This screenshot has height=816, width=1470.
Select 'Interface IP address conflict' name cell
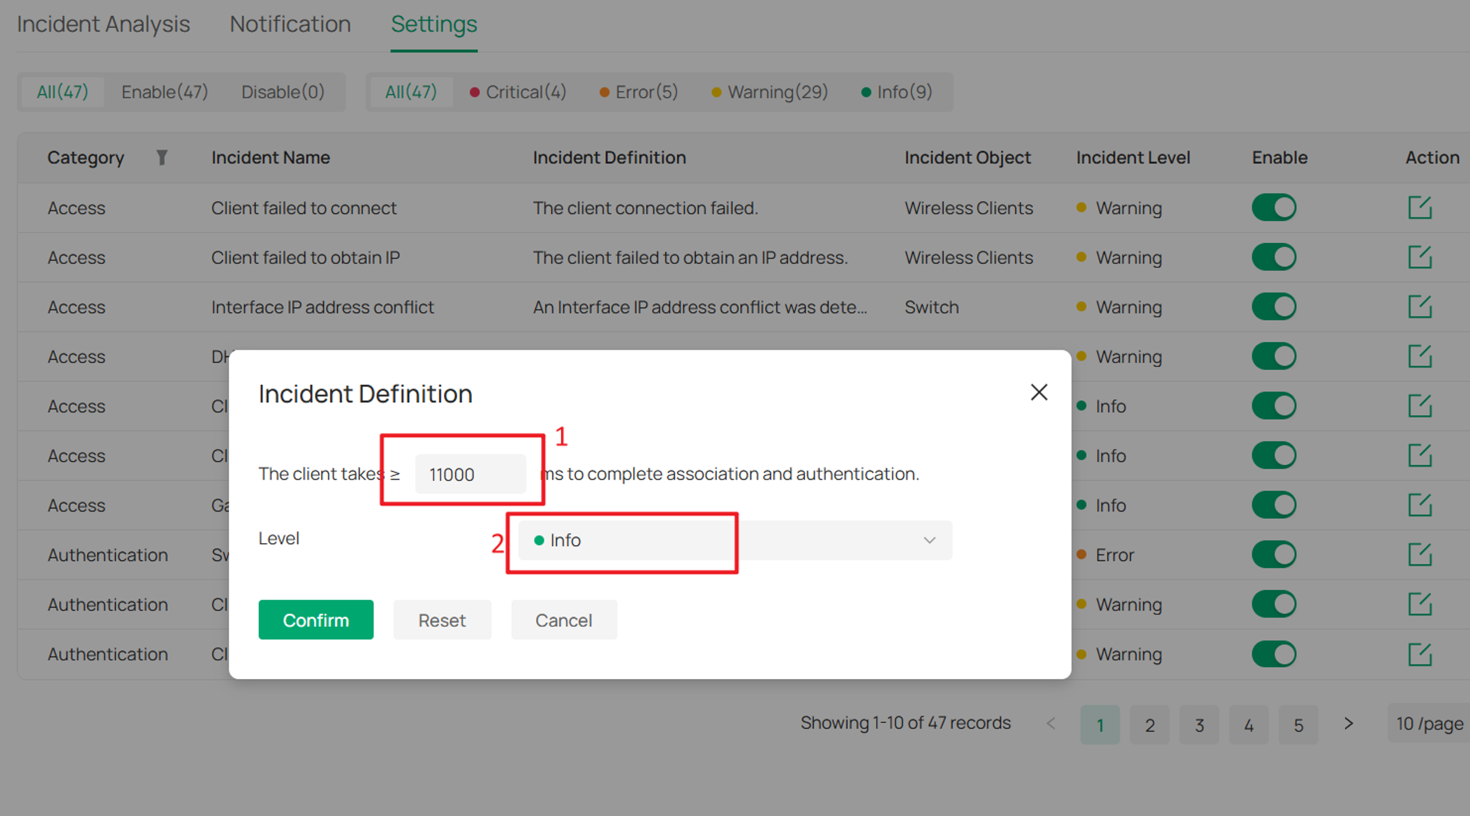click(x=322, y=306)
